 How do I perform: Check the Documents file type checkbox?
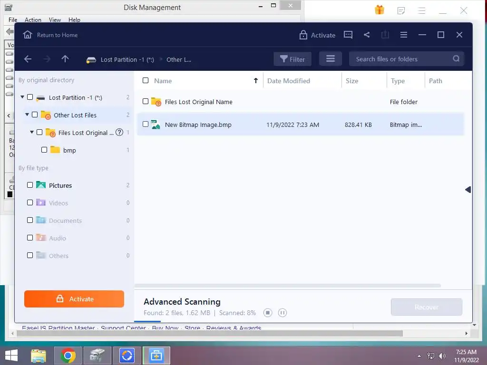tap(30, 220)
